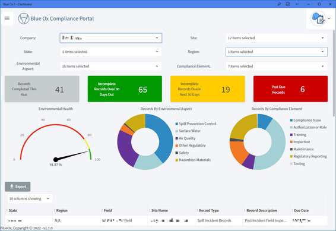Click the key icon in title bar
This screenshot has height=231, width=336.
[279, 4]
